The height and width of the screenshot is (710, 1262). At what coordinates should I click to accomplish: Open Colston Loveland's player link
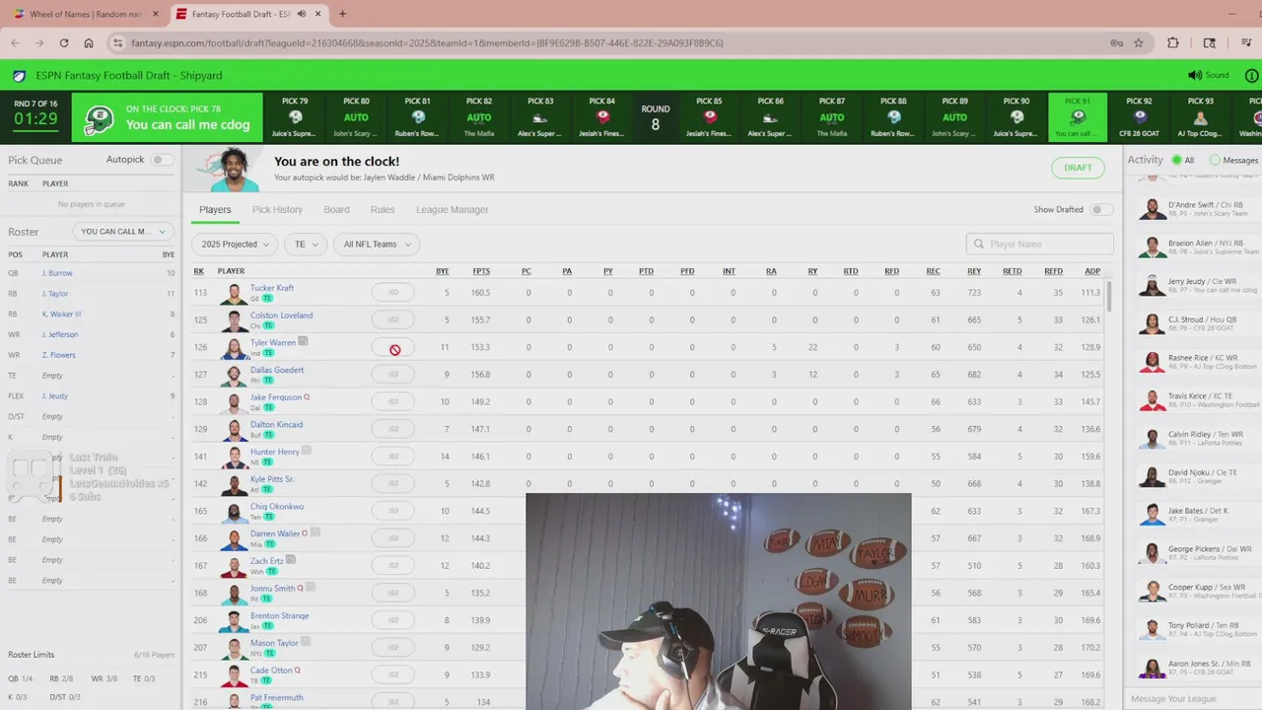tap(281, 316)
